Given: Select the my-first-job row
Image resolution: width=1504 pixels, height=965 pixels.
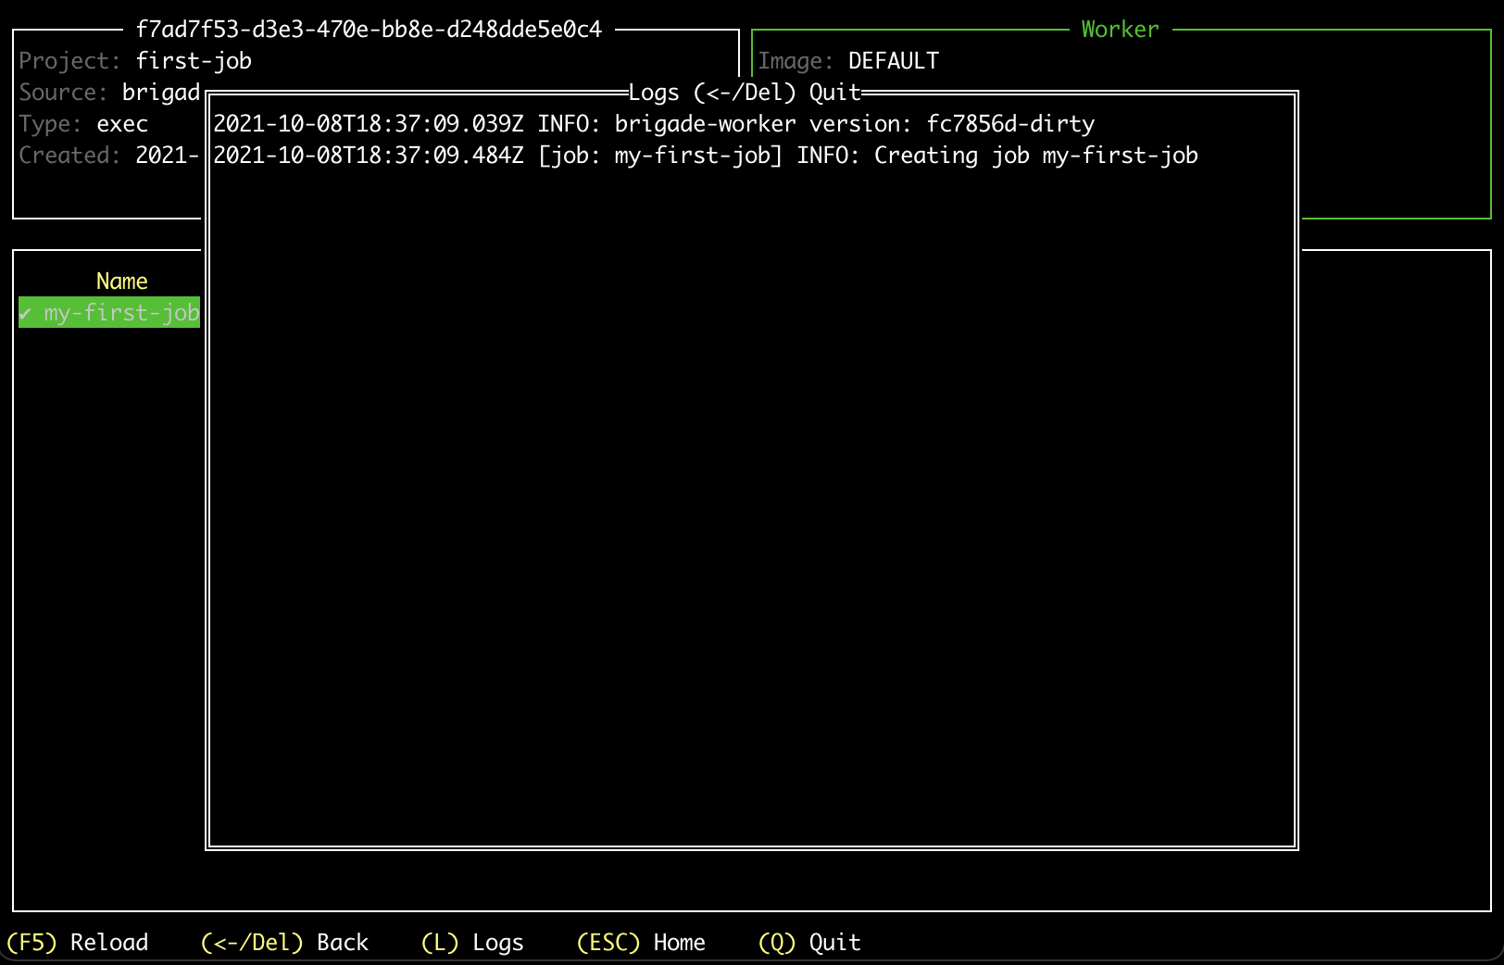Looking at the screenshot, I should coord(109,312).
